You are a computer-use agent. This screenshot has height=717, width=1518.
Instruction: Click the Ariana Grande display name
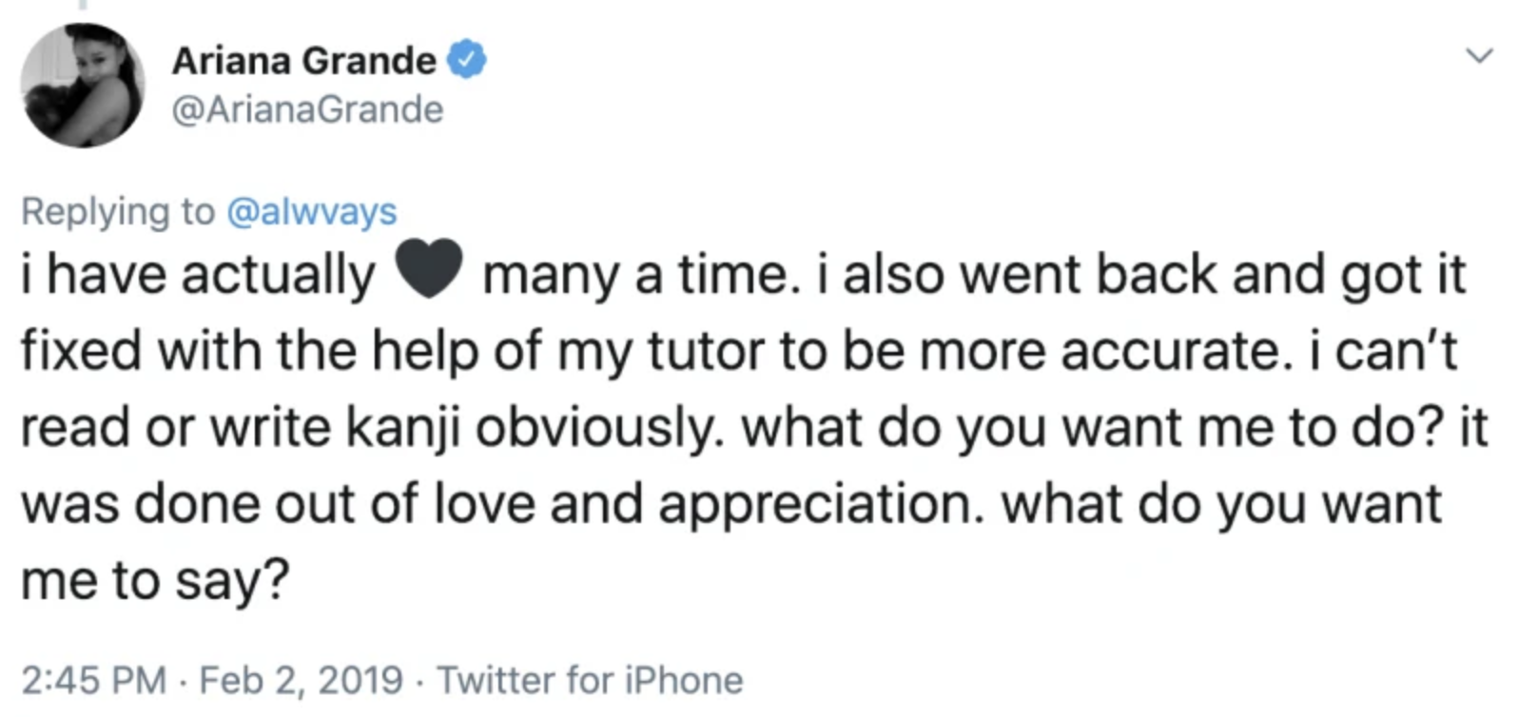tap(298, 60)
